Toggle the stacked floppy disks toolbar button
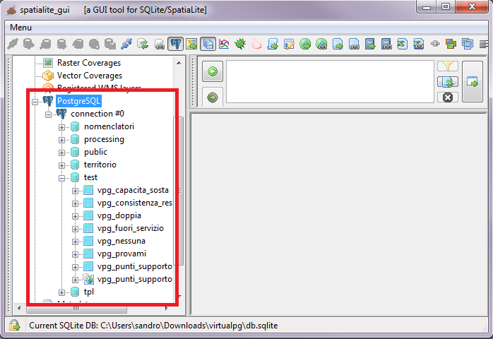This screenshot has width=493, height=339. coord(208,44)
